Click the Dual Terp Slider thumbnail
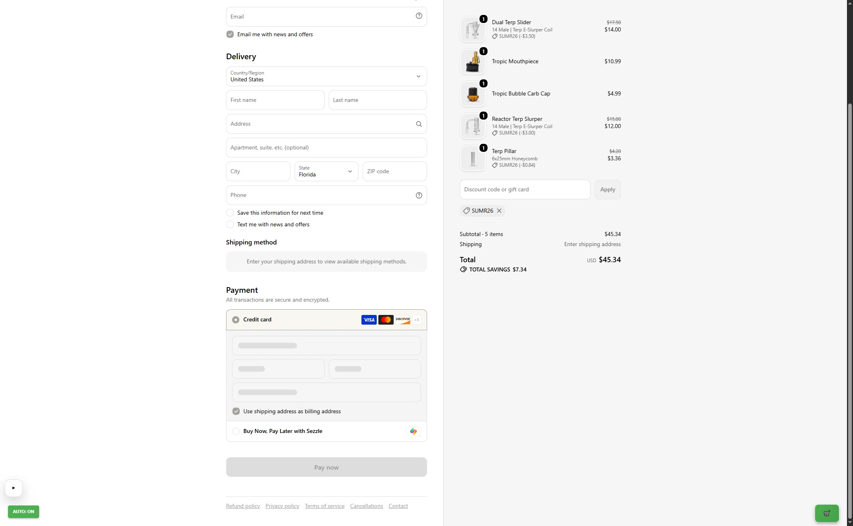The height and width of the screenshot is (526, 853). 473,29
